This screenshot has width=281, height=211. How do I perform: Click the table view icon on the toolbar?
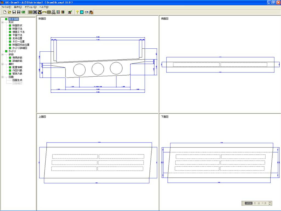[63, 12]
